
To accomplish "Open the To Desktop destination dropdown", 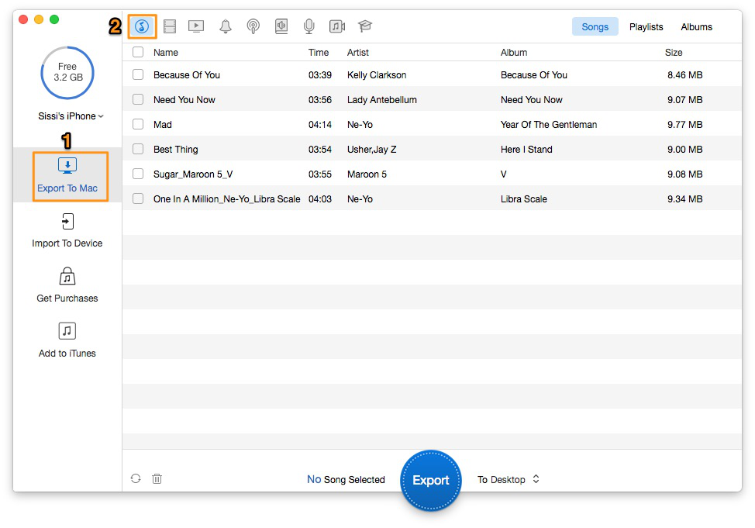I will (509, 479).
